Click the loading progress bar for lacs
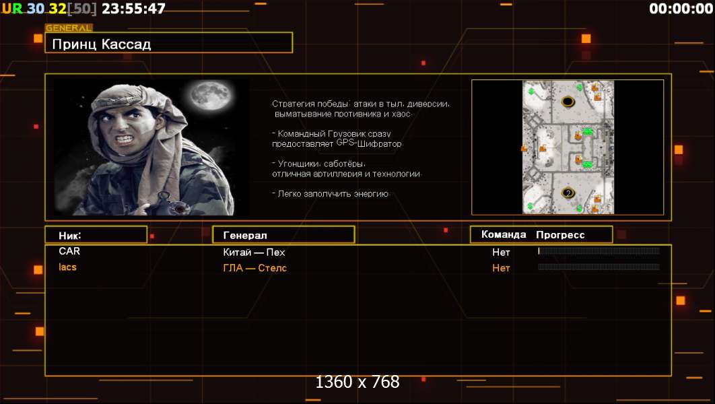Viewport: 715px width, 404px height. pos(599,267)
